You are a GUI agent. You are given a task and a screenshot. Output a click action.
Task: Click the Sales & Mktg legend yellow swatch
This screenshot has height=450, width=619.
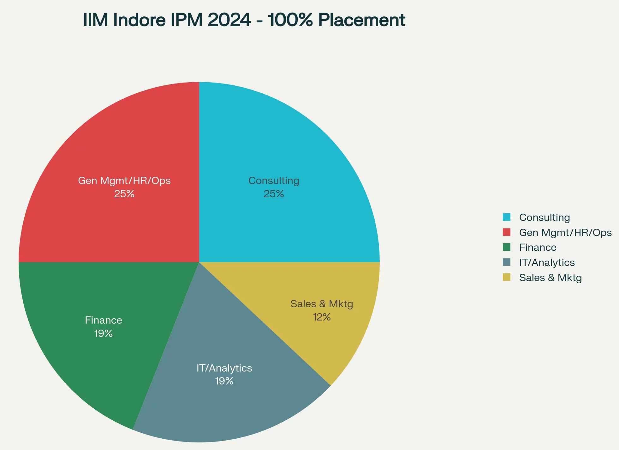pos(507,277)
